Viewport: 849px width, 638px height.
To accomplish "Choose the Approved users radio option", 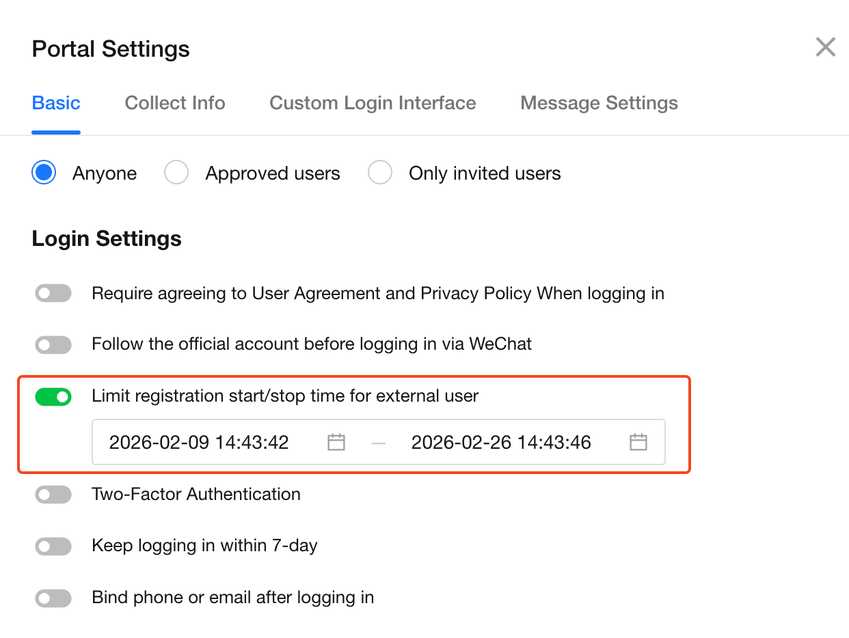I will click(176, 173).
